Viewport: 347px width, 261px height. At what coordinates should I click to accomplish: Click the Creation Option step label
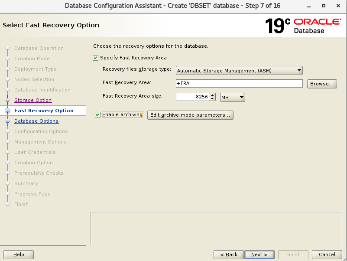(34, 163)
